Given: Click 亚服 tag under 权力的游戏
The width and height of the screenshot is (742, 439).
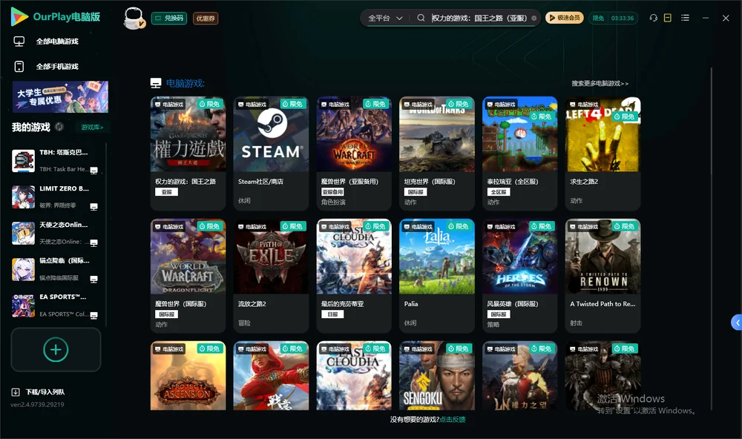Looking at the screenshot, I should point(166,191).
